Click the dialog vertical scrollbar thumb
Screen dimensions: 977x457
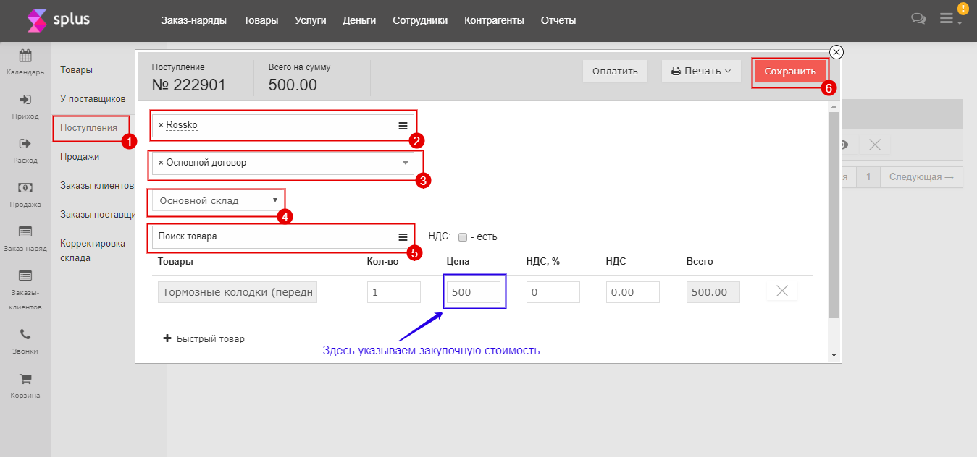pyautogui.click(x=834, y=215)
